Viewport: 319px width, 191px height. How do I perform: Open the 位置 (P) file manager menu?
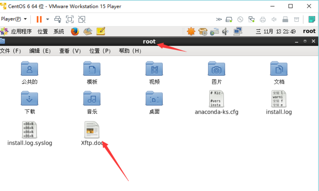coord(100,51)
